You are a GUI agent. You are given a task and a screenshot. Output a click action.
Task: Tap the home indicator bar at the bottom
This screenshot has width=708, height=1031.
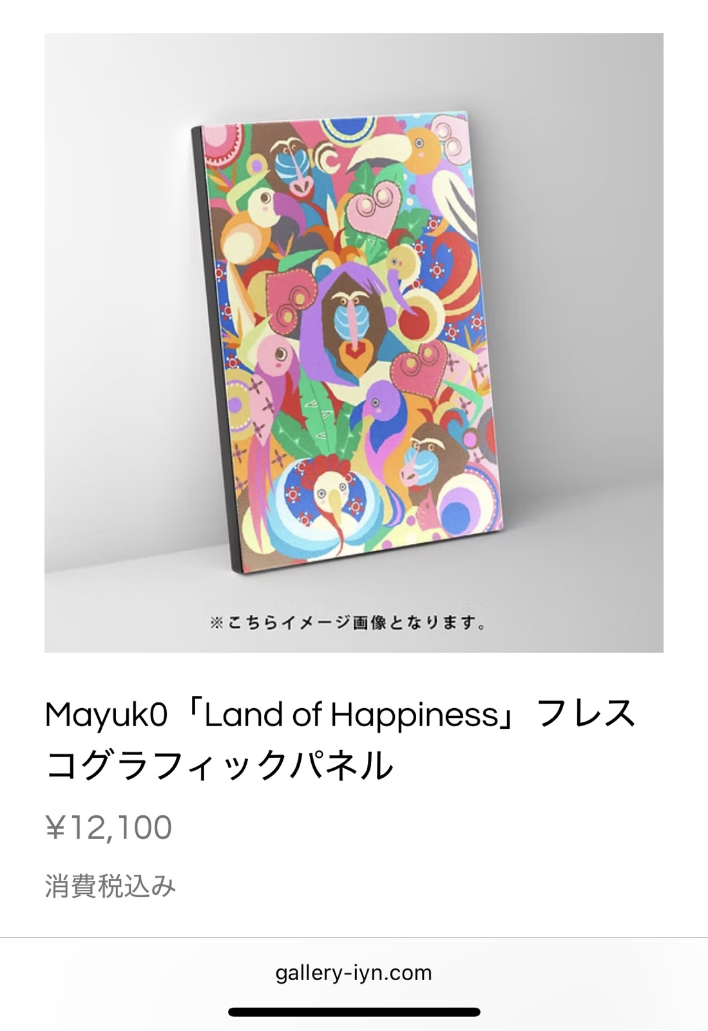click(x=354, y=1012)
